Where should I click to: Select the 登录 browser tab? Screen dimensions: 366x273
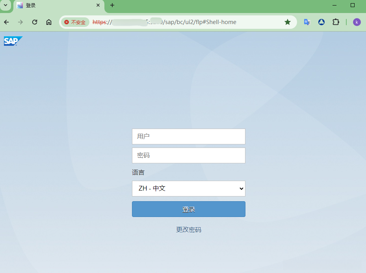click(x=55, y=6)
